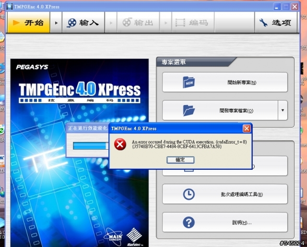307x247 pixels.
Task: Open project file via 開啓專案檔案(O)
Action: coord(220,110)
